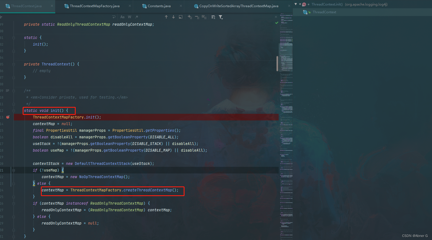This screenshot has width=432, height=240.
Task: Remove the breakpoint on ThreadContextMapFactory.init() line
Action: 8,117
